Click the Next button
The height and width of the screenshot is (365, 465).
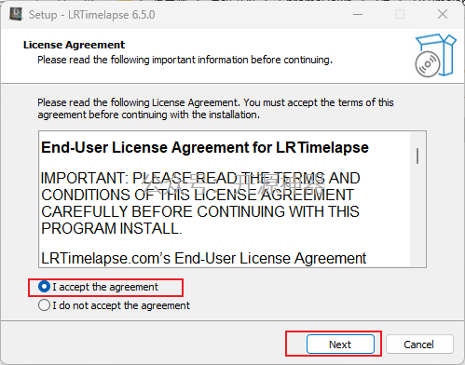coord(340,345)
